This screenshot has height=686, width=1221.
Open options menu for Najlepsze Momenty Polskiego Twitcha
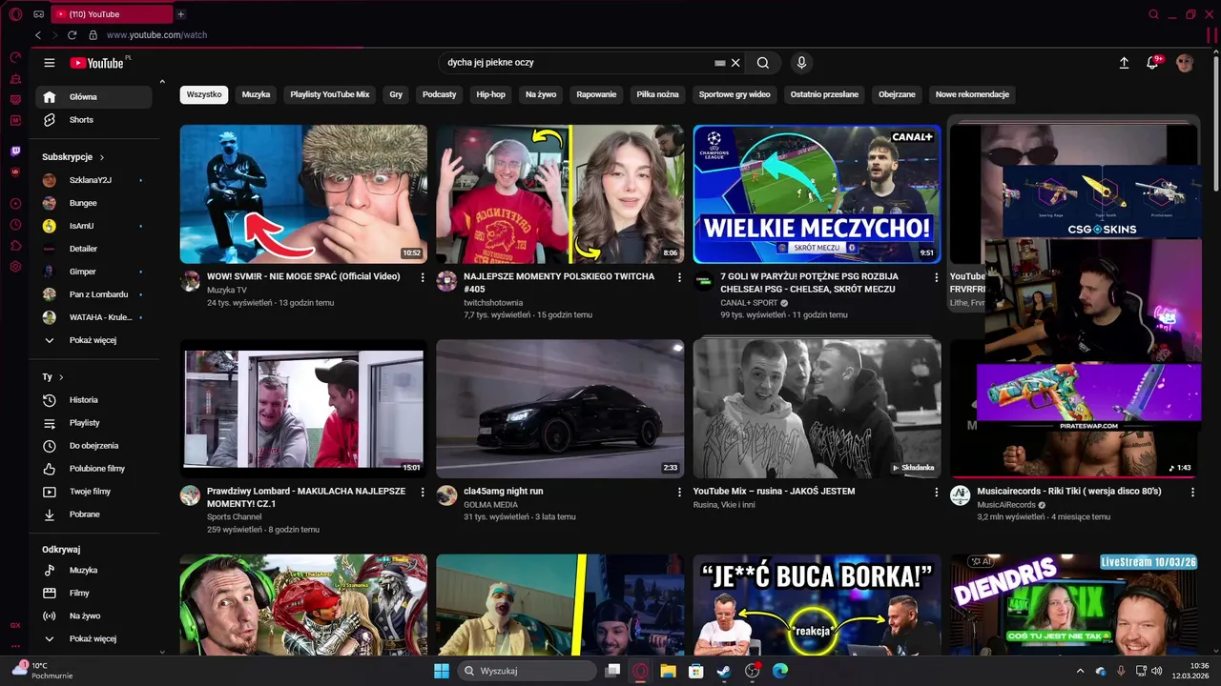pos(679,277)
